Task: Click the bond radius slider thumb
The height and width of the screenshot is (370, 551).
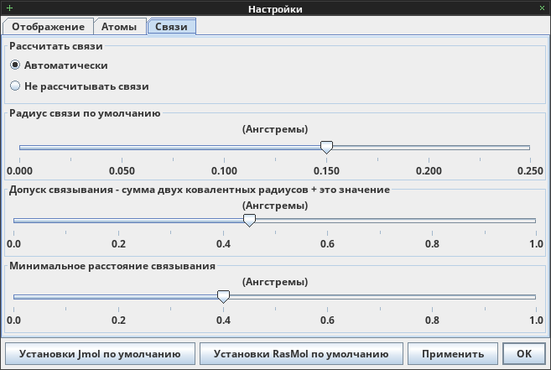Action: (326, 148)
